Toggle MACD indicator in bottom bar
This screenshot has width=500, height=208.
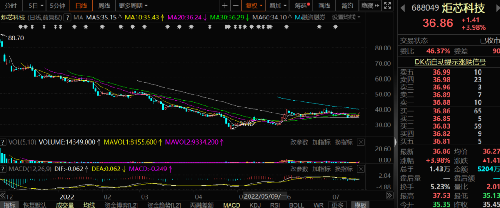click(x=232, y=205)
